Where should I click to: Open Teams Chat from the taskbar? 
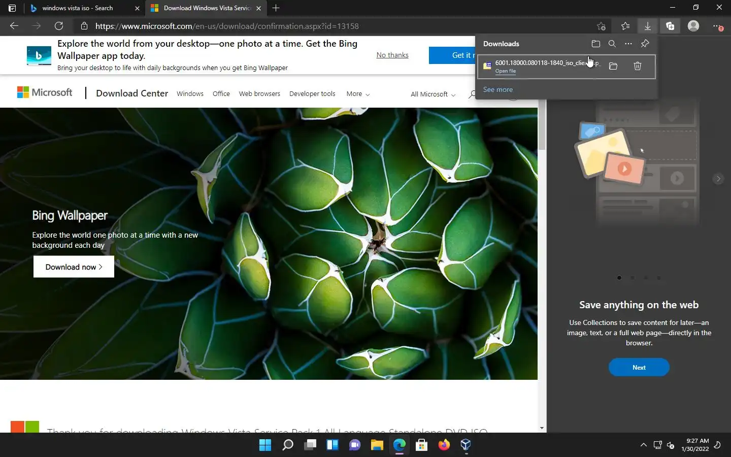click(355, 445)
